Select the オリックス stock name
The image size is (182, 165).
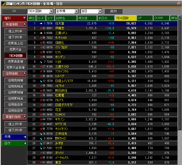pos(59,153)
